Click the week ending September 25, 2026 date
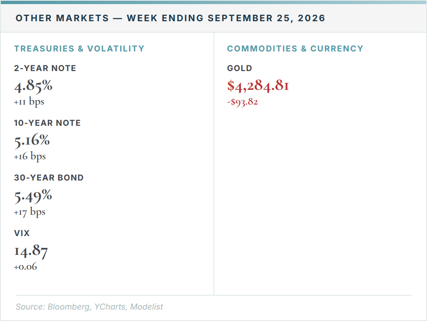The image size is (427, 321). pos(226,18)
